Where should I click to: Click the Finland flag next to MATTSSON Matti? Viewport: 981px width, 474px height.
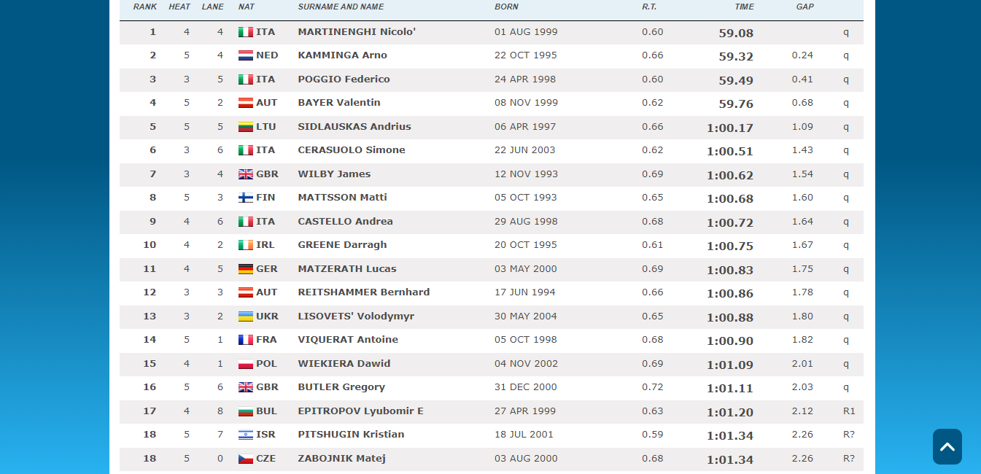[x=246, y=198]
